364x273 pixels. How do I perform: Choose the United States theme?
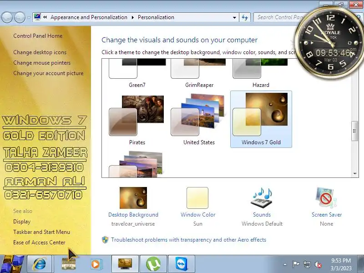(199, 119)
